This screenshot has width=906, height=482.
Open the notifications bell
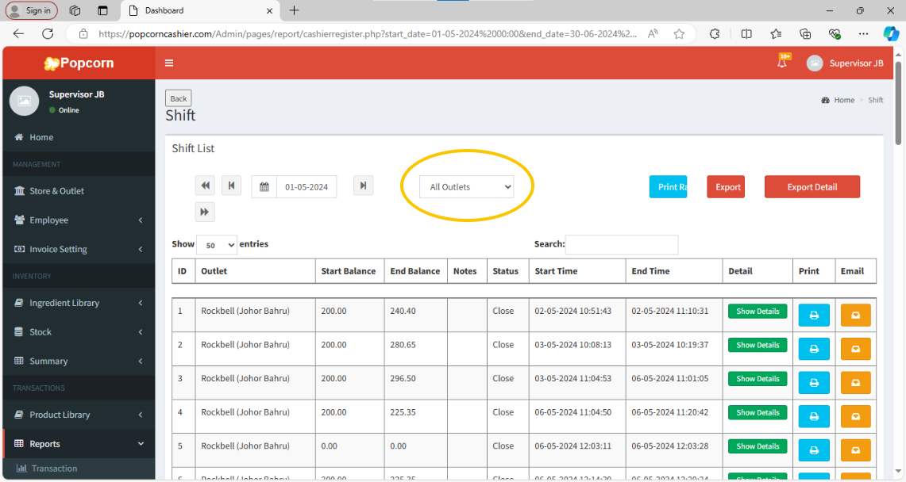click(x=782, y=63)
